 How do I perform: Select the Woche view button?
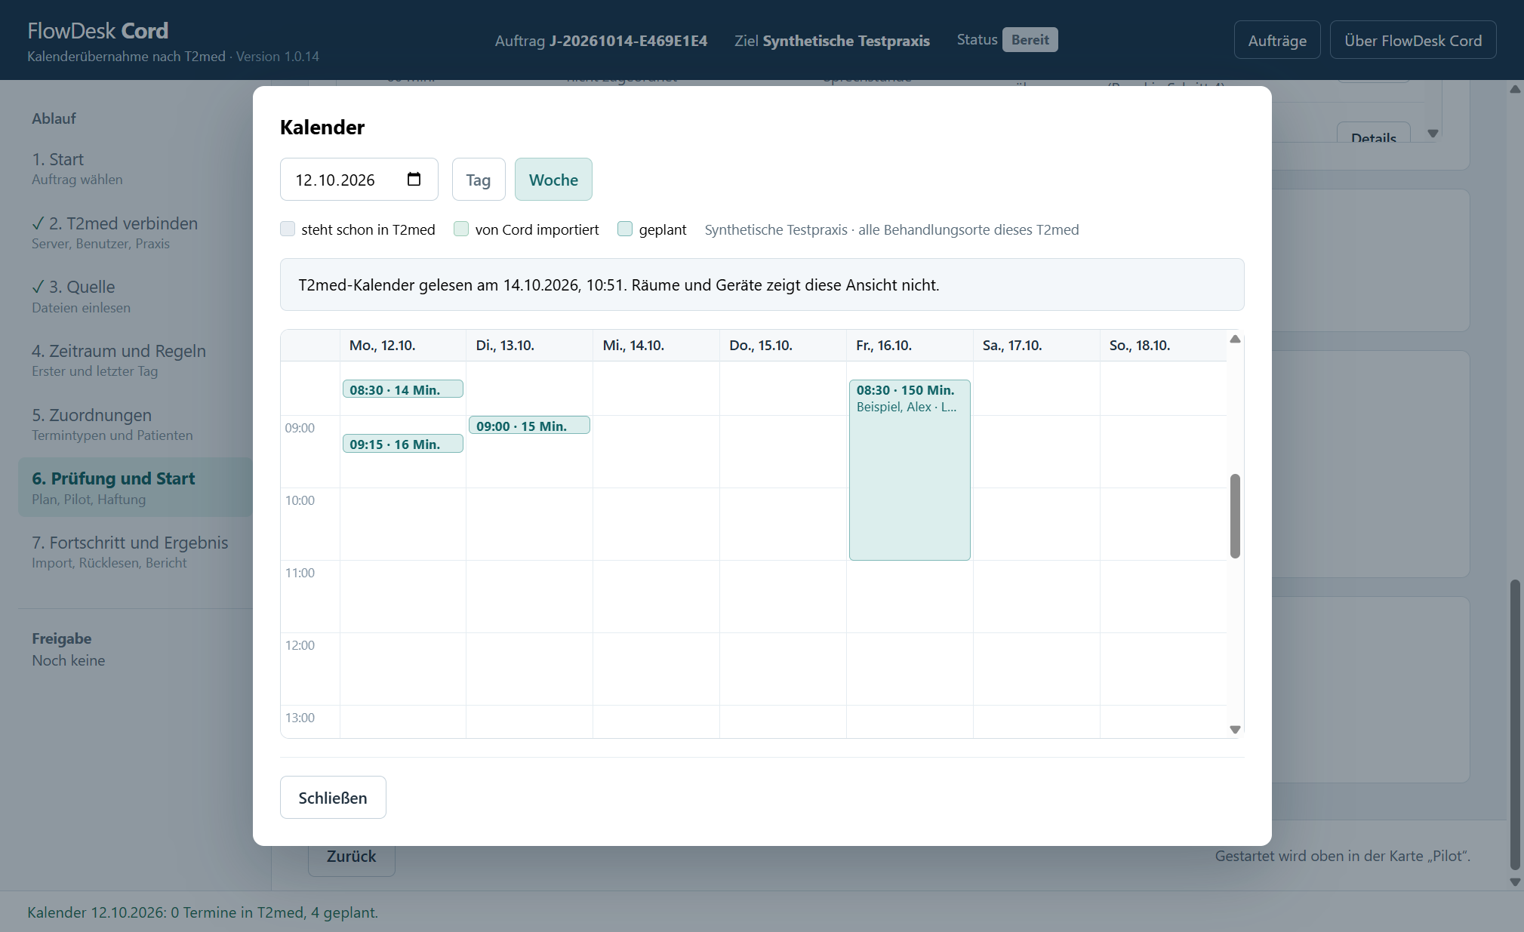pyautogui.click(x=553, y=179)
